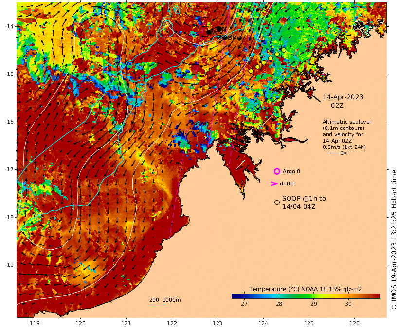Click the 0.5m/s velocity scale arrow
This screenshot has width=399, height=331.
[337, 153]
